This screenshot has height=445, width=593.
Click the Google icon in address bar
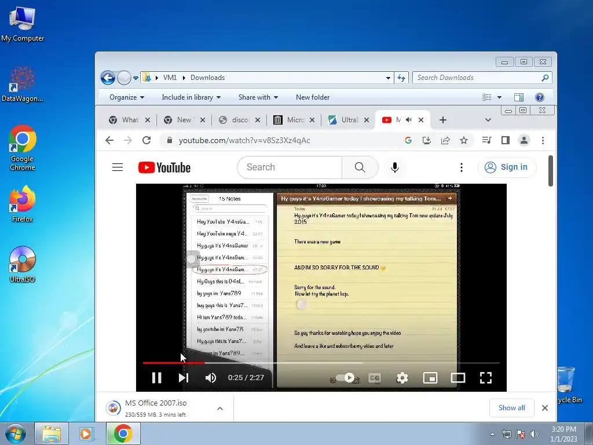[x=408, y=140]
